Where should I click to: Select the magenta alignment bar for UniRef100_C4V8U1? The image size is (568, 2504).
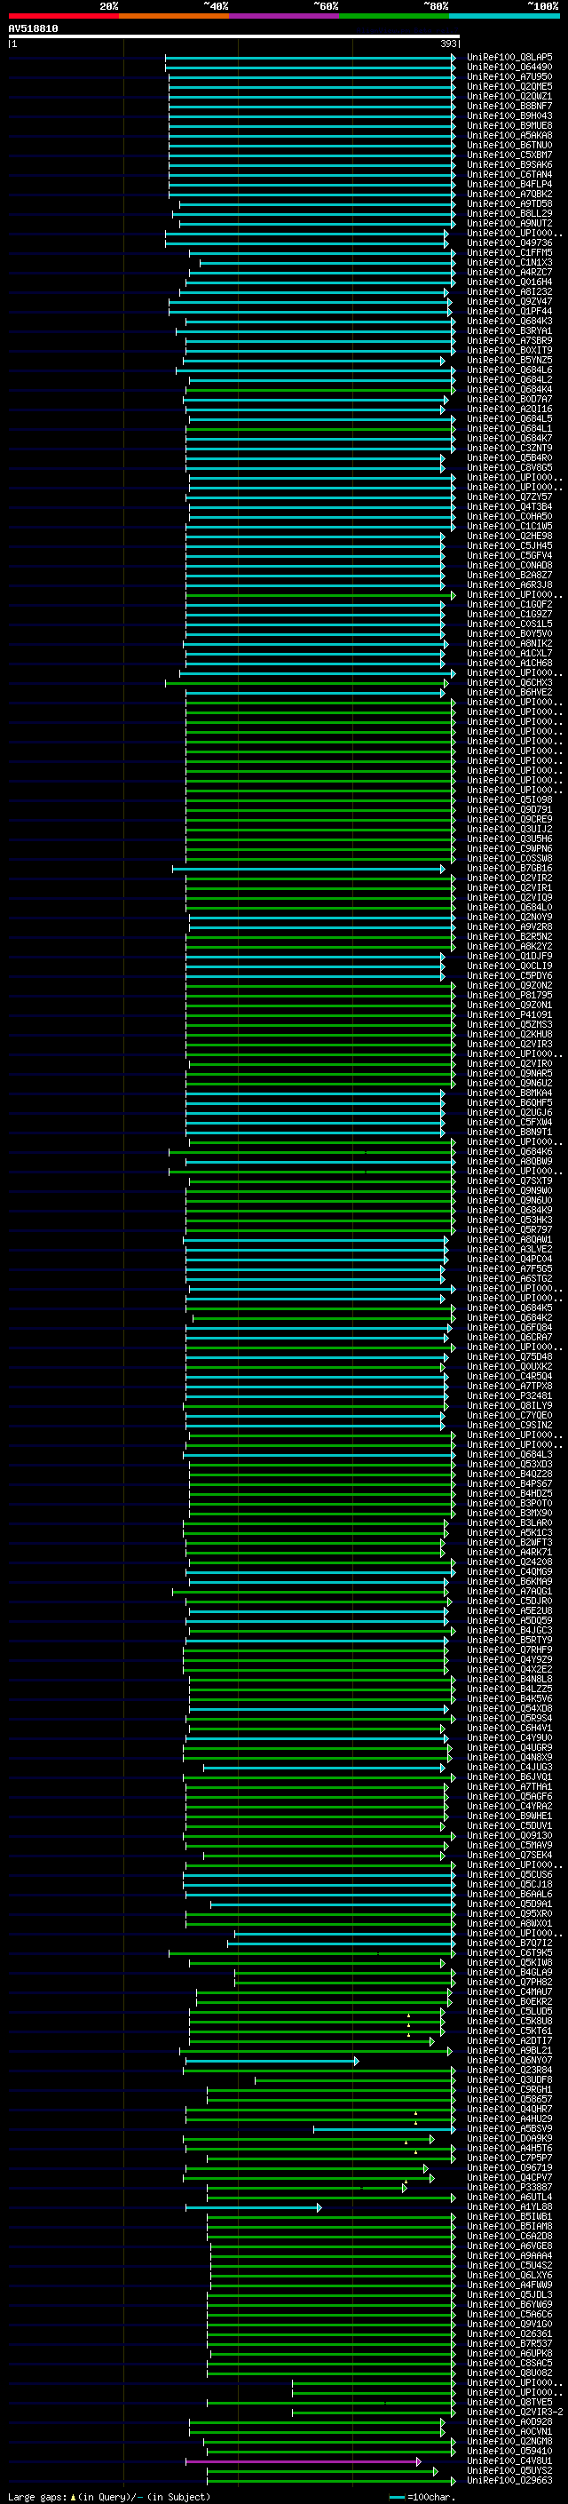point(303,2462)
